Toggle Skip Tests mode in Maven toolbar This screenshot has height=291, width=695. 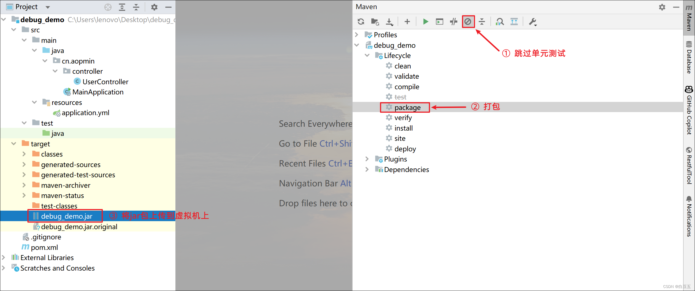click(468, 22)
